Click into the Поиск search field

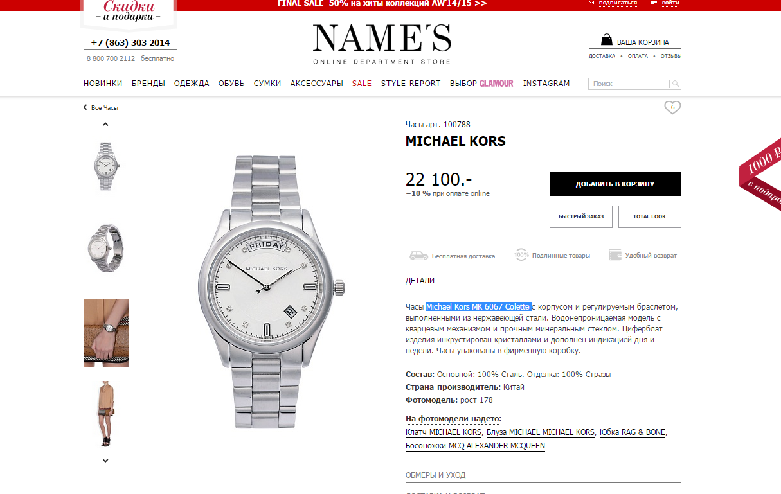pos(629,84)
